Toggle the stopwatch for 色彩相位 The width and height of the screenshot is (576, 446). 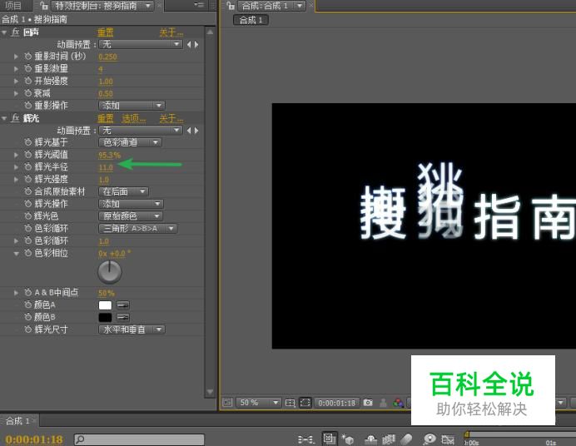click(x=28, y=253)
